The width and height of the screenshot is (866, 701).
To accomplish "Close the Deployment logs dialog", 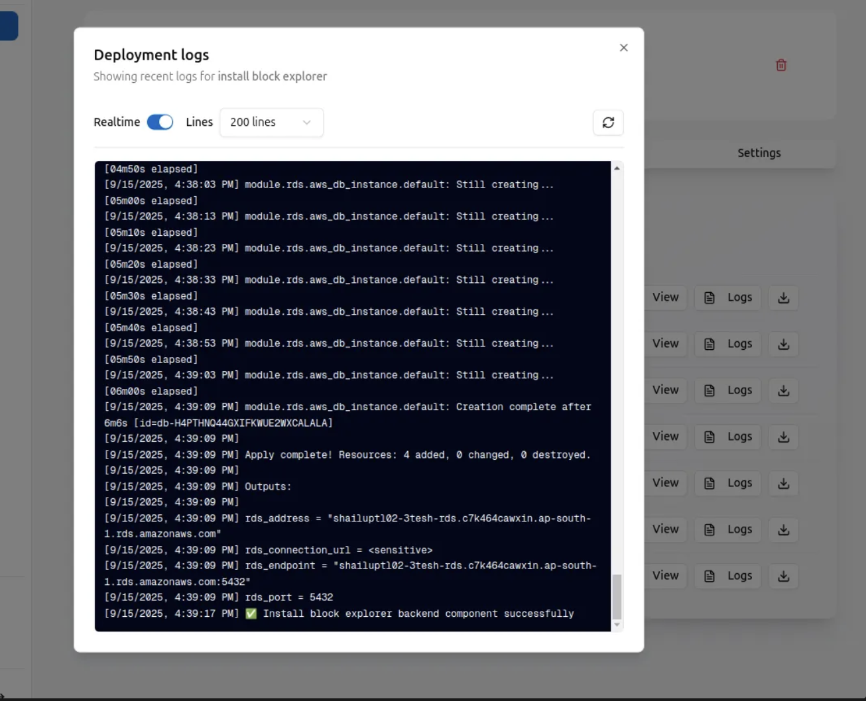I will click(x=623, y=48).
